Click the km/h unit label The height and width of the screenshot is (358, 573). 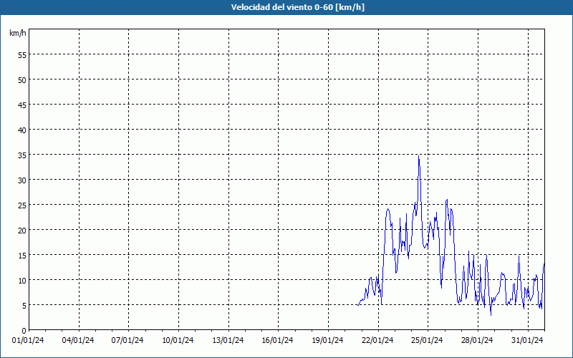pos(18,33)
